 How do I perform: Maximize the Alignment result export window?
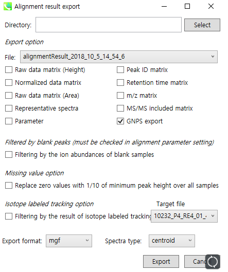(x=187, y=6)
